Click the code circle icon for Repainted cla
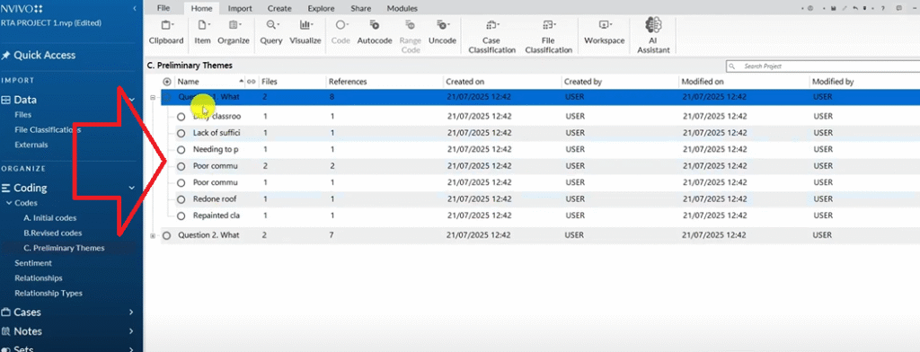 [181, 216]
